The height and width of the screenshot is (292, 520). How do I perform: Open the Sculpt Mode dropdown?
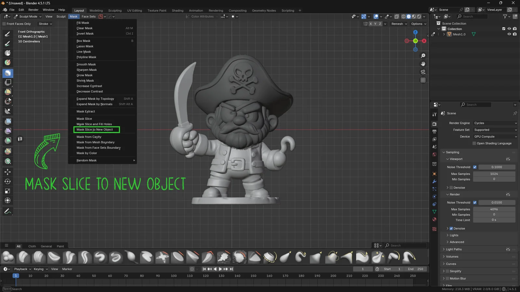(x=27, y=17)
